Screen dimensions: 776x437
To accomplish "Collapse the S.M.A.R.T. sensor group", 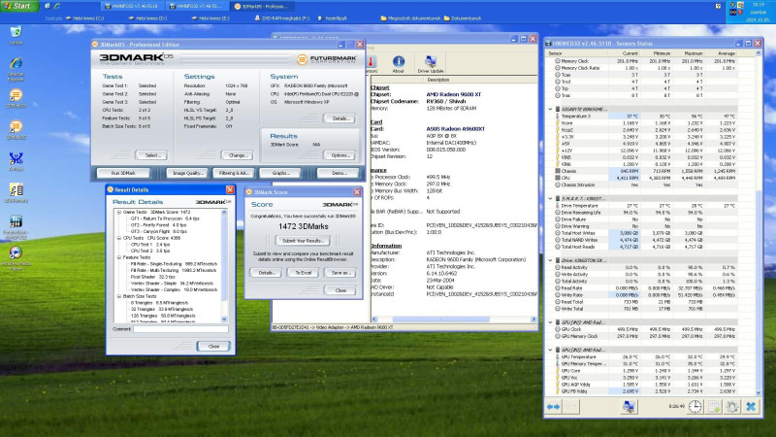I will pyautogui.click(x=550, y=199).
